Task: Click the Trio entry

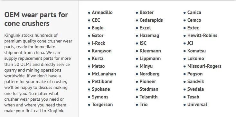Action: [144, 105]
